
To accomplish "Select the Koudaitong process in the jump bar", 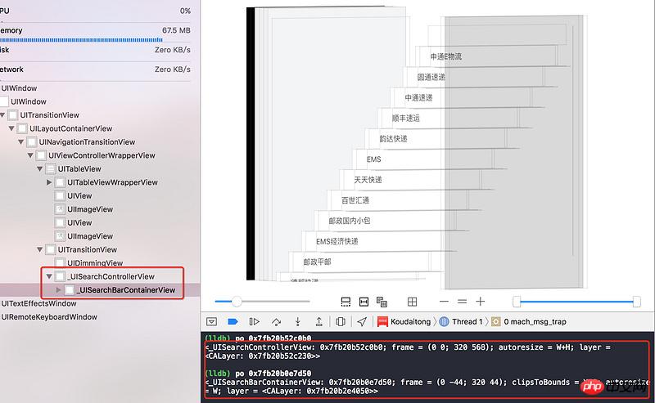I will click(x=404, y=321).
